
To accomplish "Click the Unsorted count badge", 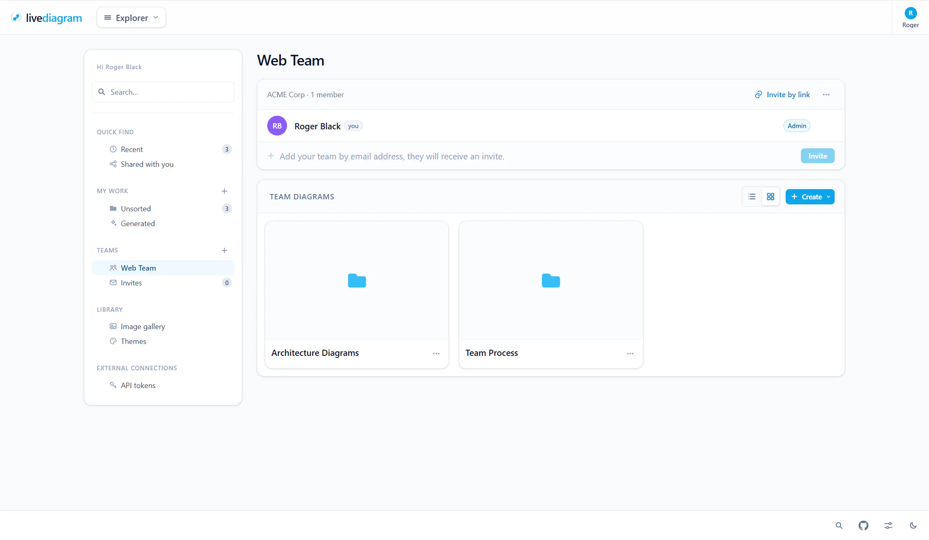I will coord(226,208).
